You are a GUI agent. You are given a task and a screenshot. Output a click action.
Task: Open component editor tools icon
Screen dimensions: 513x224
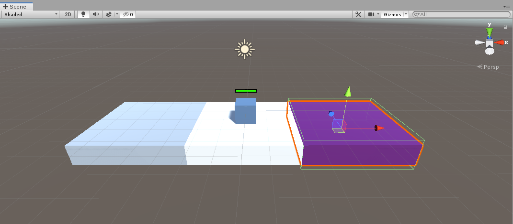coord(358,14)
